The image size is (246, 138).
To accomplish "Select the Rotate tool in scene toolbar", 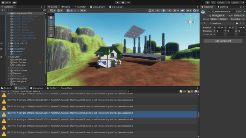I will pos(51,25).
